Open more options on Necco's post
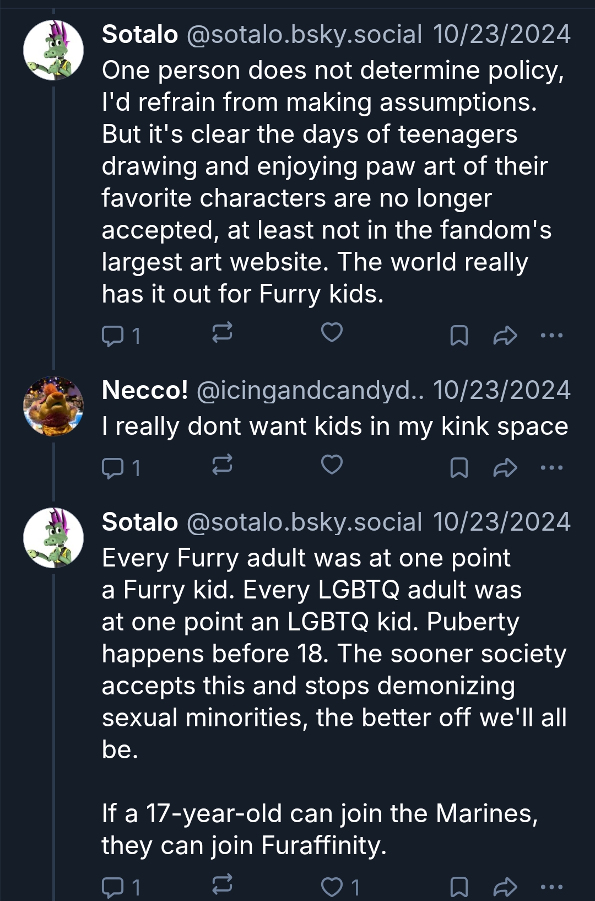 551,467
